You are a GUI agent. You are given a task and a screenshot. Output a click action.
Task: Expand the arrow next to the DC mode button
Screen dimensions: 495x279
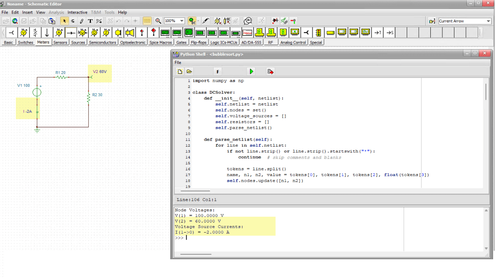click(198, 21)
